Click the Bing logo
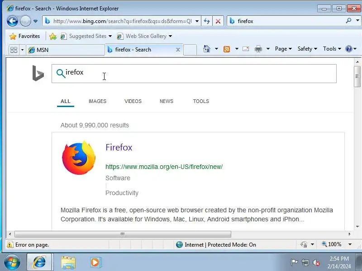The height and width of the screenshot is (271, 362). coord(38,73)
